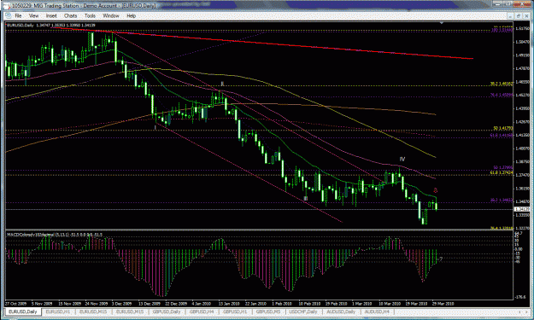This screenshot has height=320, width=534.
Task: Open the Help menu
Action: click(131, 15)
